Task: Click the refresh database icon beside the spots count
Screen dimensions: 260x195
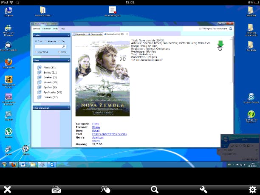Action: (231, 29)
